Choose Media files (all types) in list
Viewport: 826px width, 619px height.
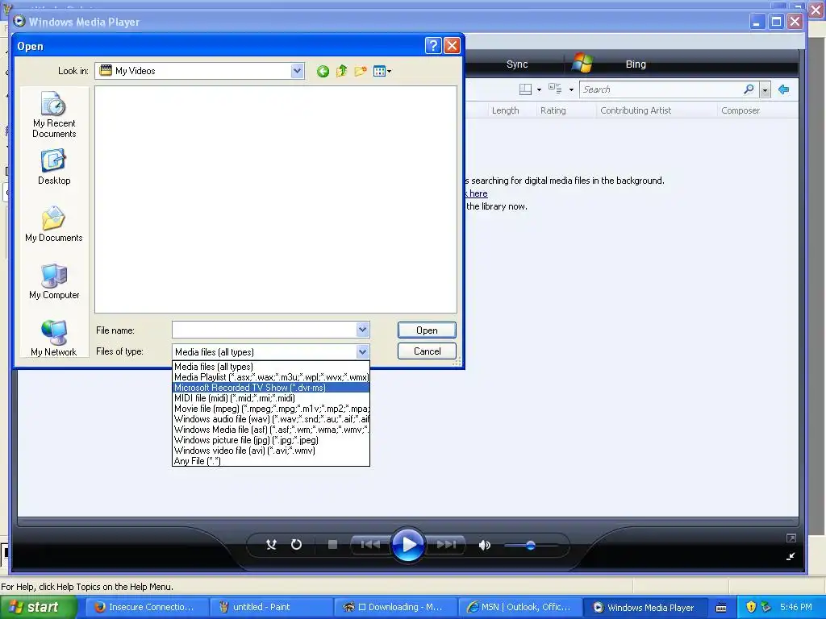click(x=271, y=367)
